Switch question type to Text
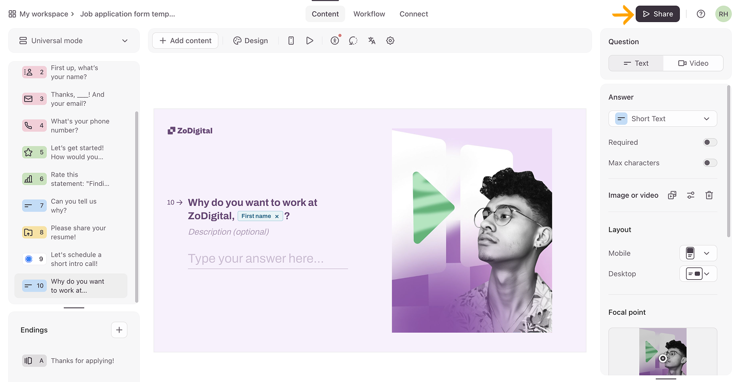 pyautogui.click(x=636, y=63)
